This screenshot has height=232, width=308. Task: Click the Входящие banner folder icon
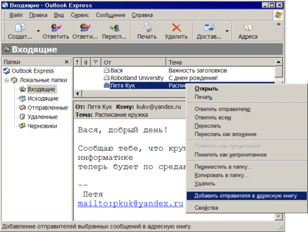pos(7,49)
